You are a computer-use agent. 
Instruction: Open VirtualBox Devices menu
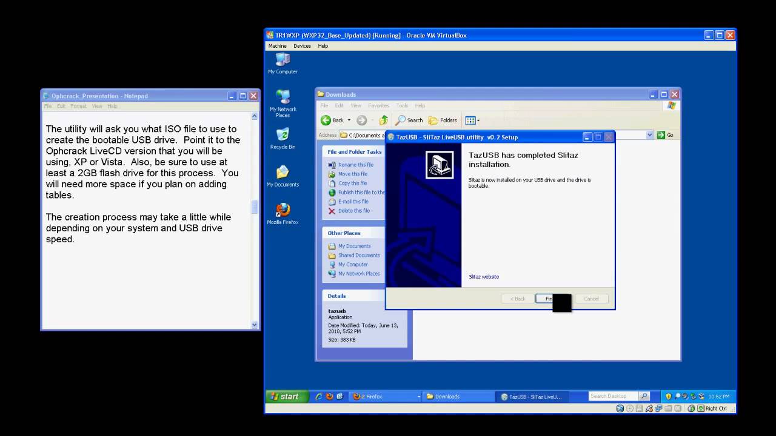302,46
